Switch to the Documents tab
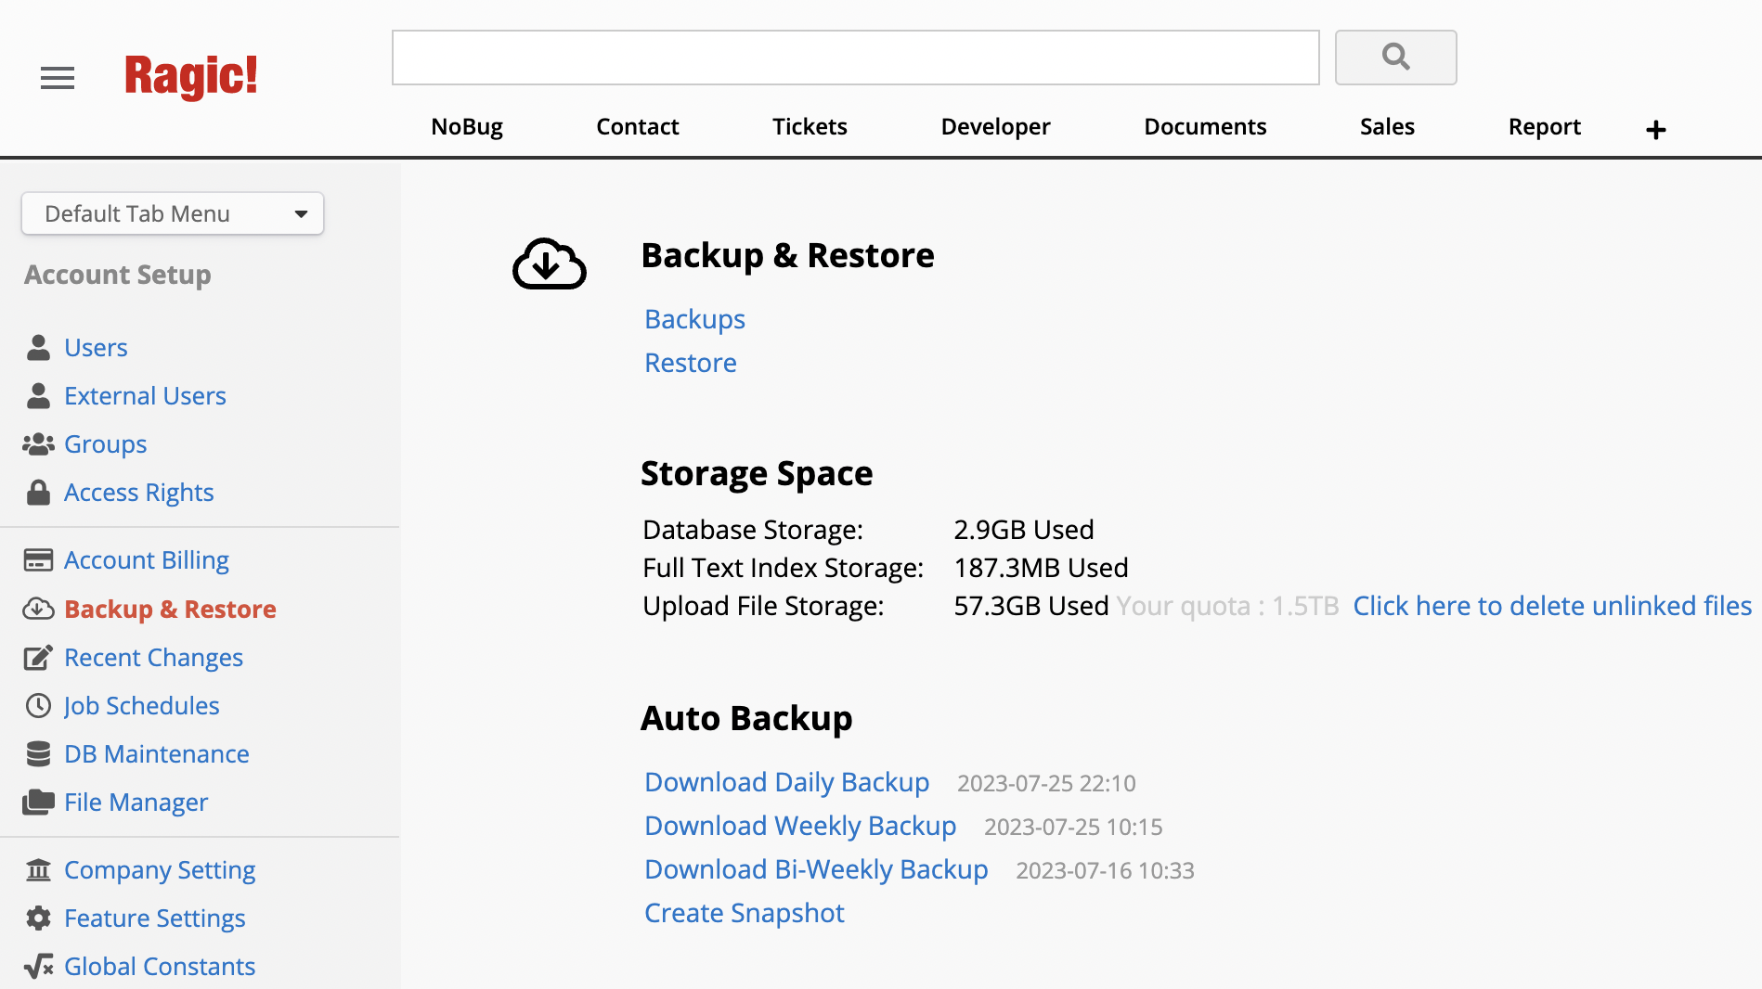1762x989 pixels. tap(1204, 127)
